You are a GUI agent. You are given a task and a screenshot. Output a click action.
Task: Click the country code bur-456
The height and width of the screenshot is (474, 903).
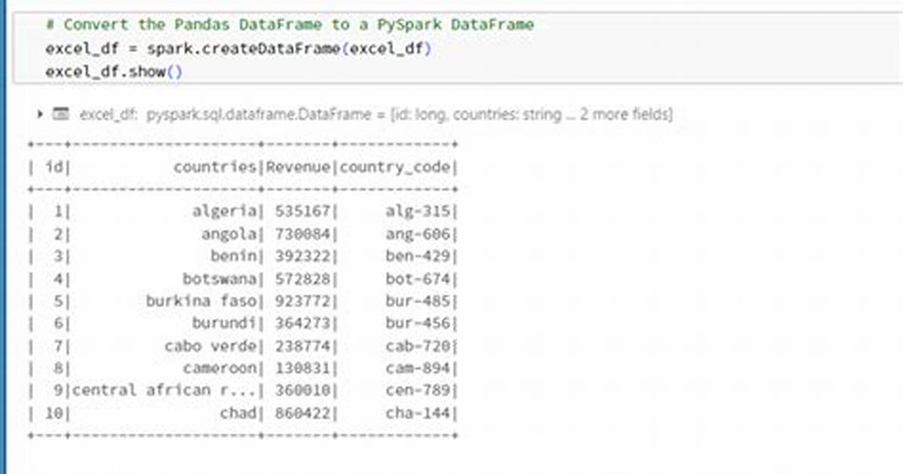tap(418, 323)
